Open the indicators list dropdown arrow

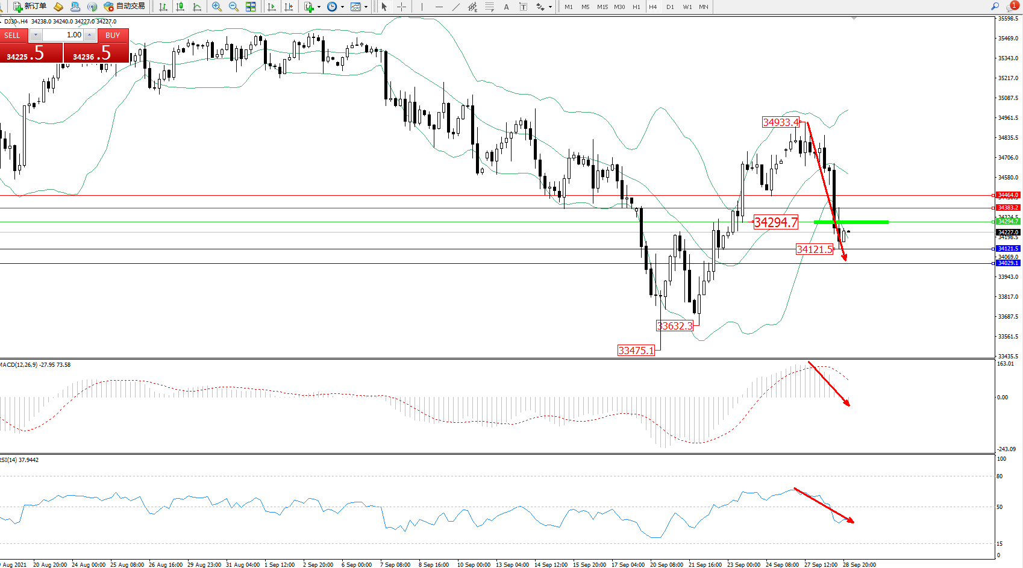tap(319, 7)
